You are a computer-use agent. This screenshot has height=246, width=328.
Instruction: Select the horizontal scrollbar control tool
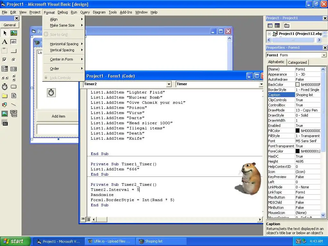(4, 78)
